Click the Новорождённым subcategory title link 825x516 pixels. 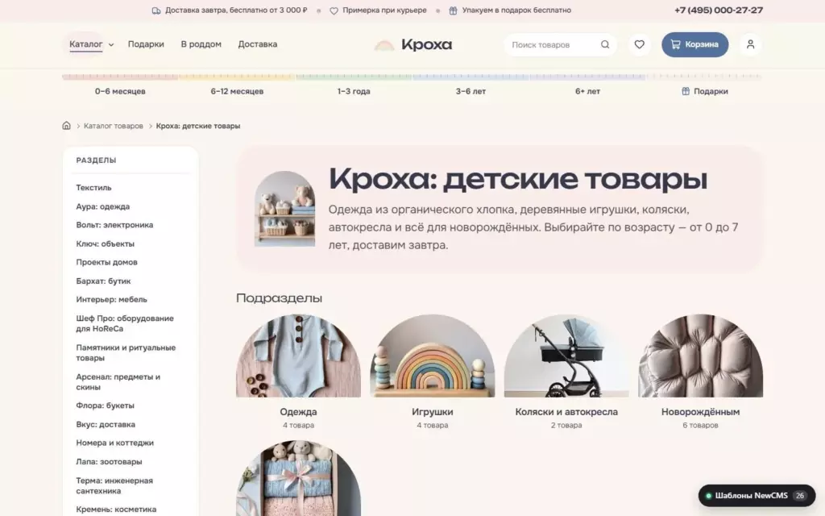tap(700, 412)
